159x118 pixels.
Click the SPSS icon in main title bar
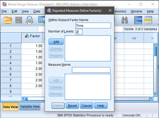[4, 4]
